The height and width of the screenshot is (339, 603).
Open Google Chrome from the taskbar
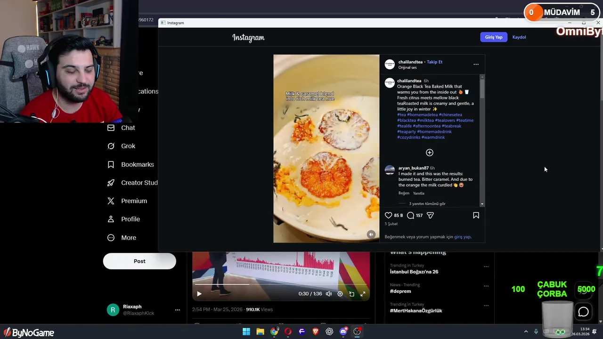(x=274, y=332)
